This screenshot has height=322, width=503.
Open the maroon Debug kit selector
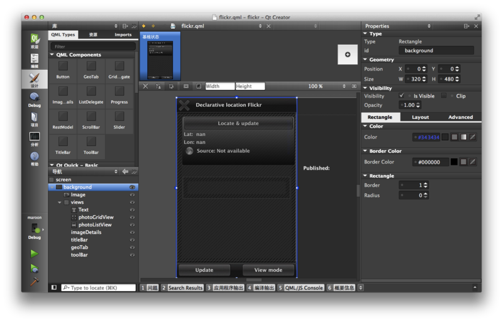coord(35,228)
